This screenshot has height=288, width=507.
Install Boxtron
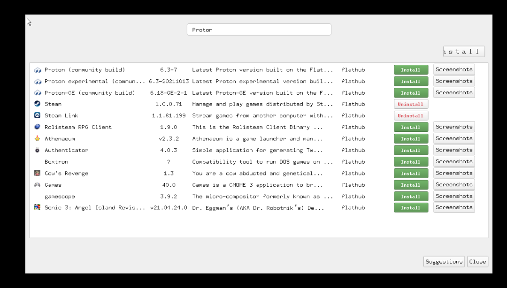pyautogui.click(x=411, y=162)
